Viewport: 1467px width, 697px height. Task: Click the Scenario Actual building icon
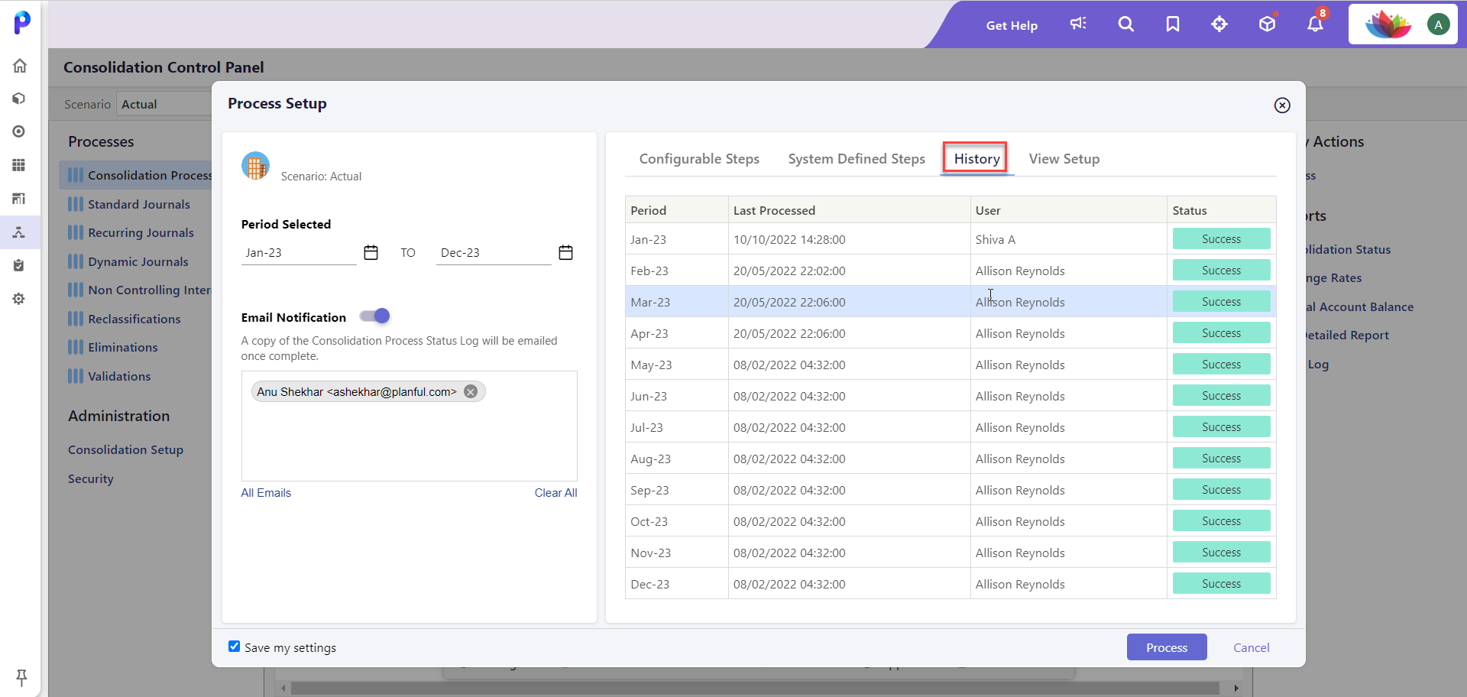(x=255, y=166)
